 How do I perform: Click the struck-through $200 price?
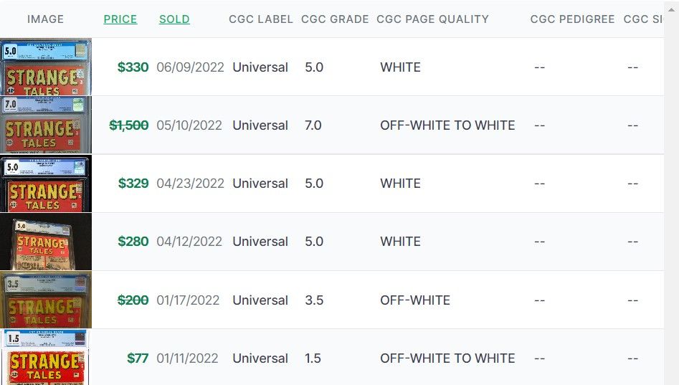[x=133, y=300]
